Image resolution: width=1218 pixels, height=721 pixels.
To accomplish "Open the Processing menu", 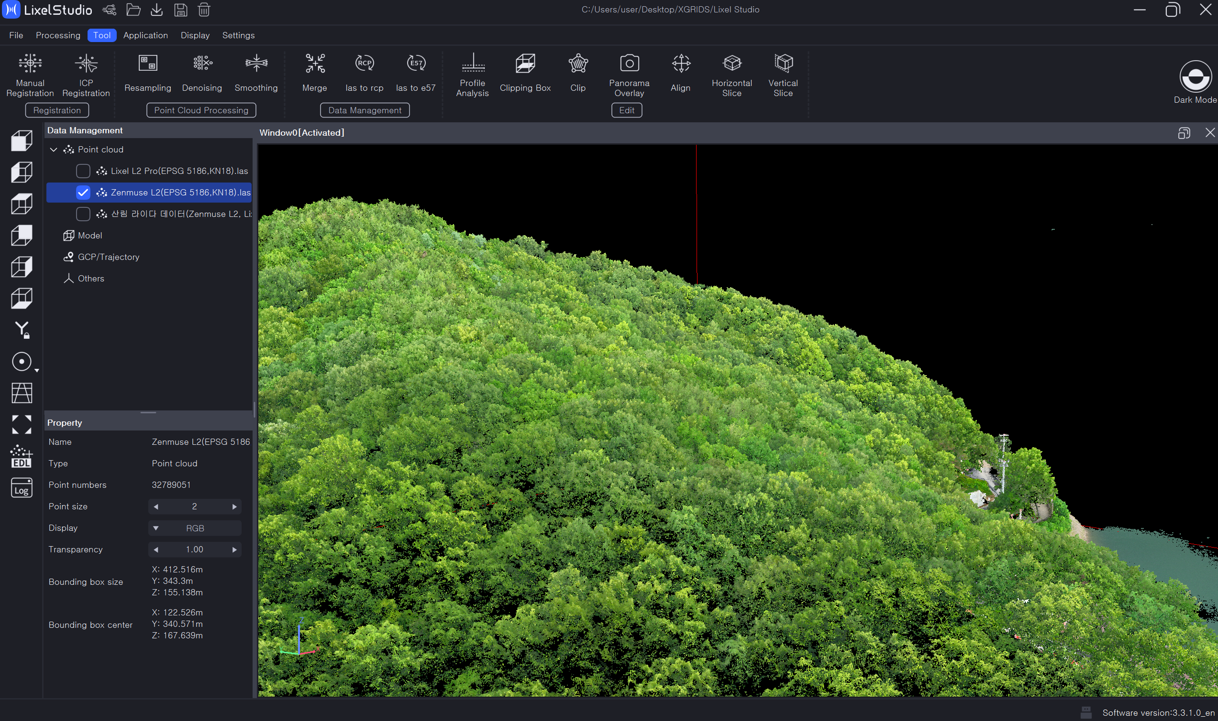I will click(x=58, y=35).
